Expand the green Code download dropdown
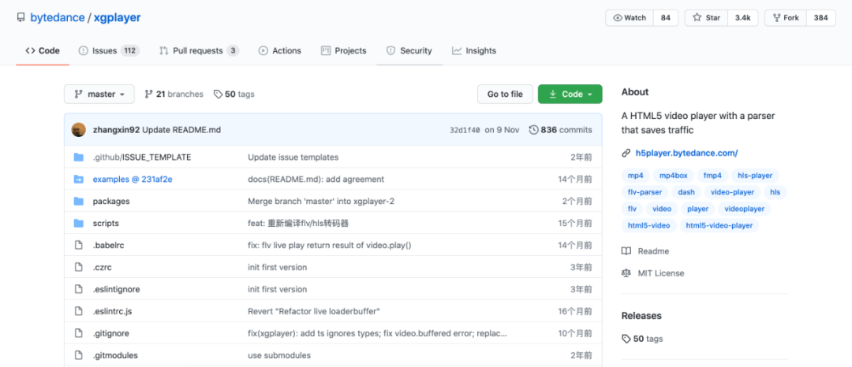Image resolution: width=852 pixels, height=367 pixels. tap(570, 95)
